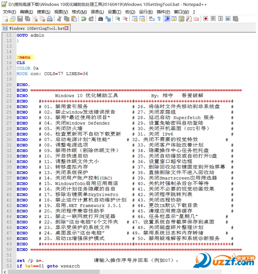Click the Zoom Out magnifier icon
The image size is (258, 274).
[x=125, y=19]
